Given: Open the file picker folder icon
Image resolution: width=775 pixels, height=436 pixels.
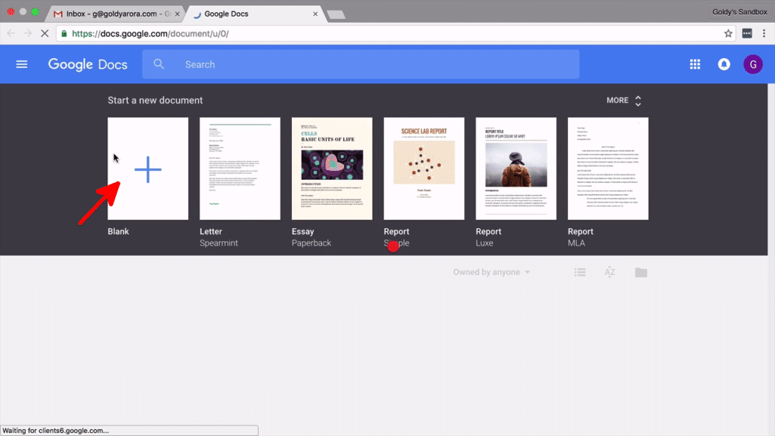Looking at the screenshot, I should [641, 272].
